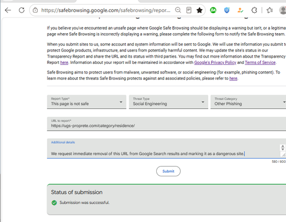
Task: Open the Favorites list icon
Action: point(269,10)
